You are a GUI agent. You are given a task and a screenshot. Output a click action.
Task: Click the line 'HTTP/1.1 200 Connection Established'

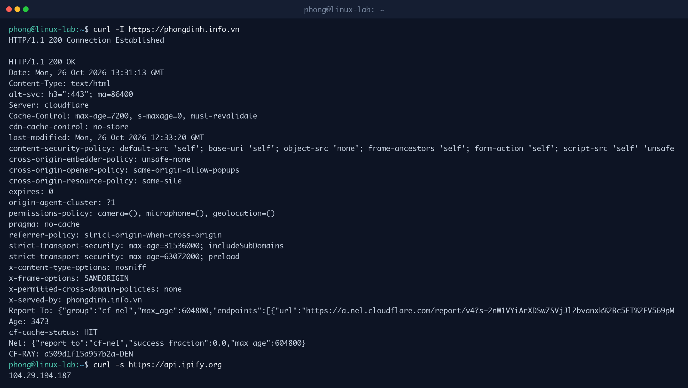[x=86, y=40]
